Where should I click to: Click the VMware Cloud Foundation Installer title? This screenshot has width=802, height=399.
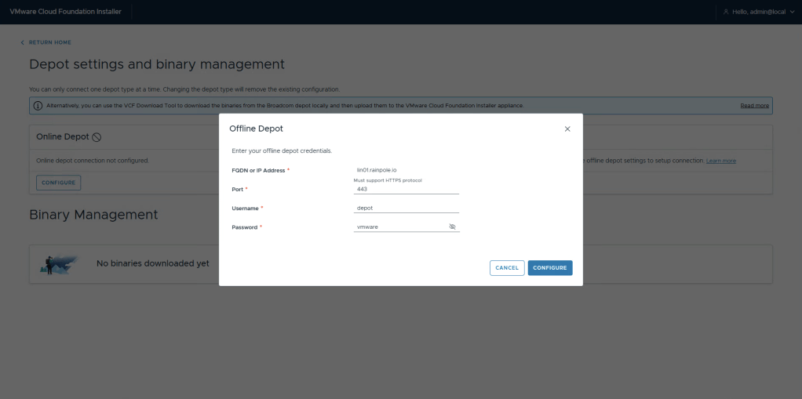[65, 12]
